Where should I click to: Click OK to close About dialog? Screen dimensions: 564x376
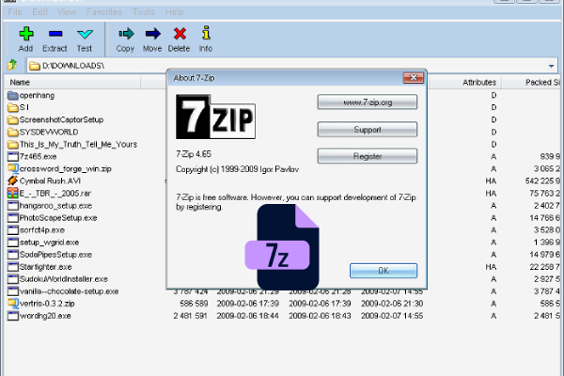(x=383, y=271)
